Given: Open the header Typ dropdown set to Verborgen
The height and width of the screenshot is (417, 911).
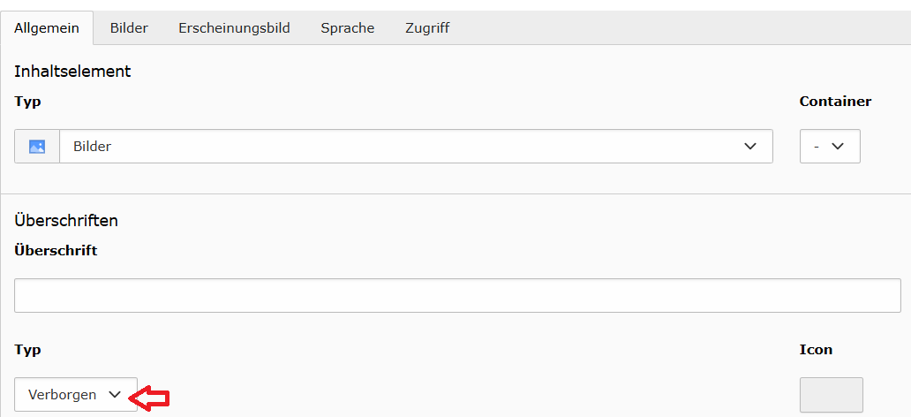Looking at the screenshot, I should (76, 395).
